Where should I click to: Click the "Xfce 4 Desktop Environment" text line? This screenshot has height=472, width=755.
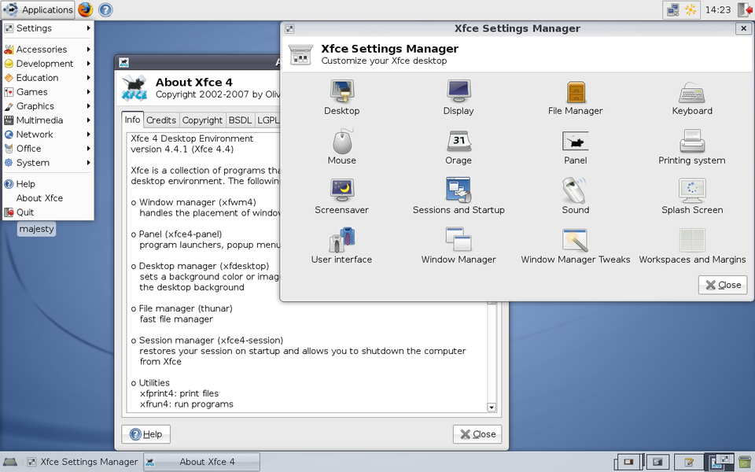click(192, 138)
